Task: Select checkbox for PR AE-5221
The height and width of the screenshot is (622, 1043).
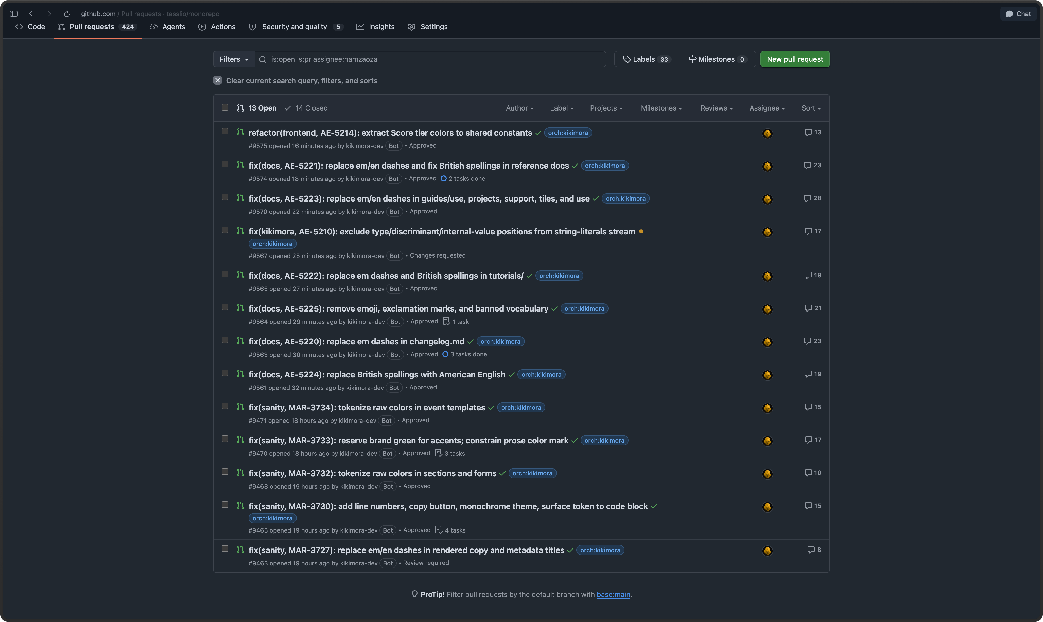Action: point(225,164)
